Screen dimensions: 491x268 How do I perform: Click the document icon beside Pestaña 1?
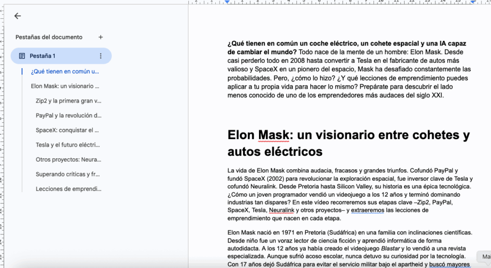(x=22, y=56)
